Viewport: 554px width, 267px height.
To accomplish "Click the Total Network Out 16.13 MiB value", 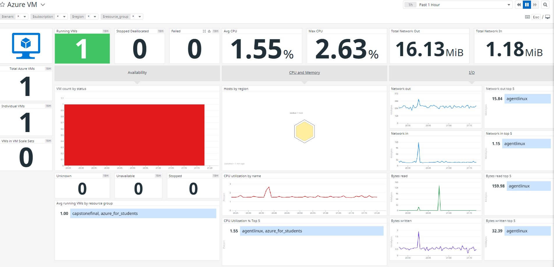I will 429,49.
